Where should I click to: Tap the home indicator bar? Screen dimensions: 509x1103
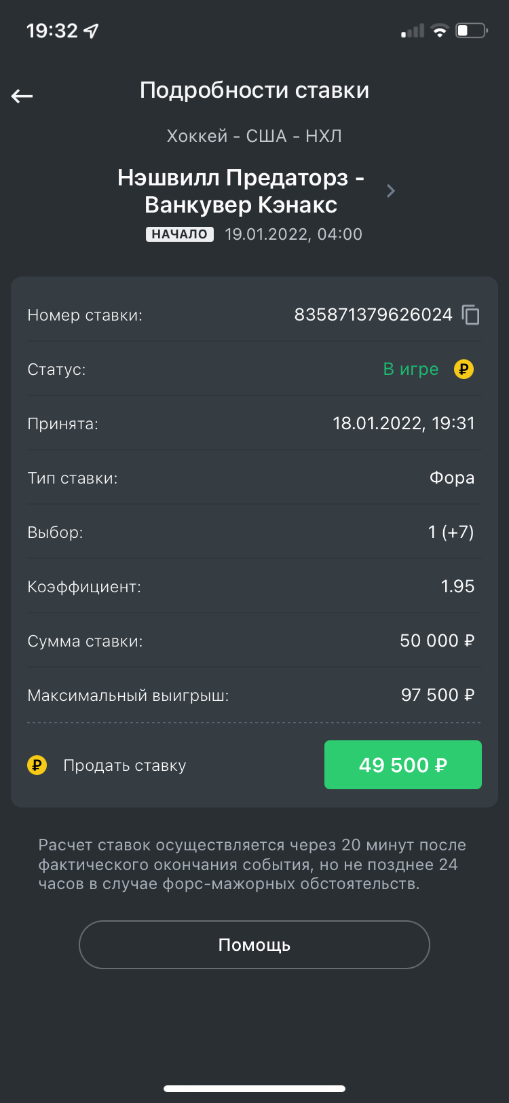254,1089
